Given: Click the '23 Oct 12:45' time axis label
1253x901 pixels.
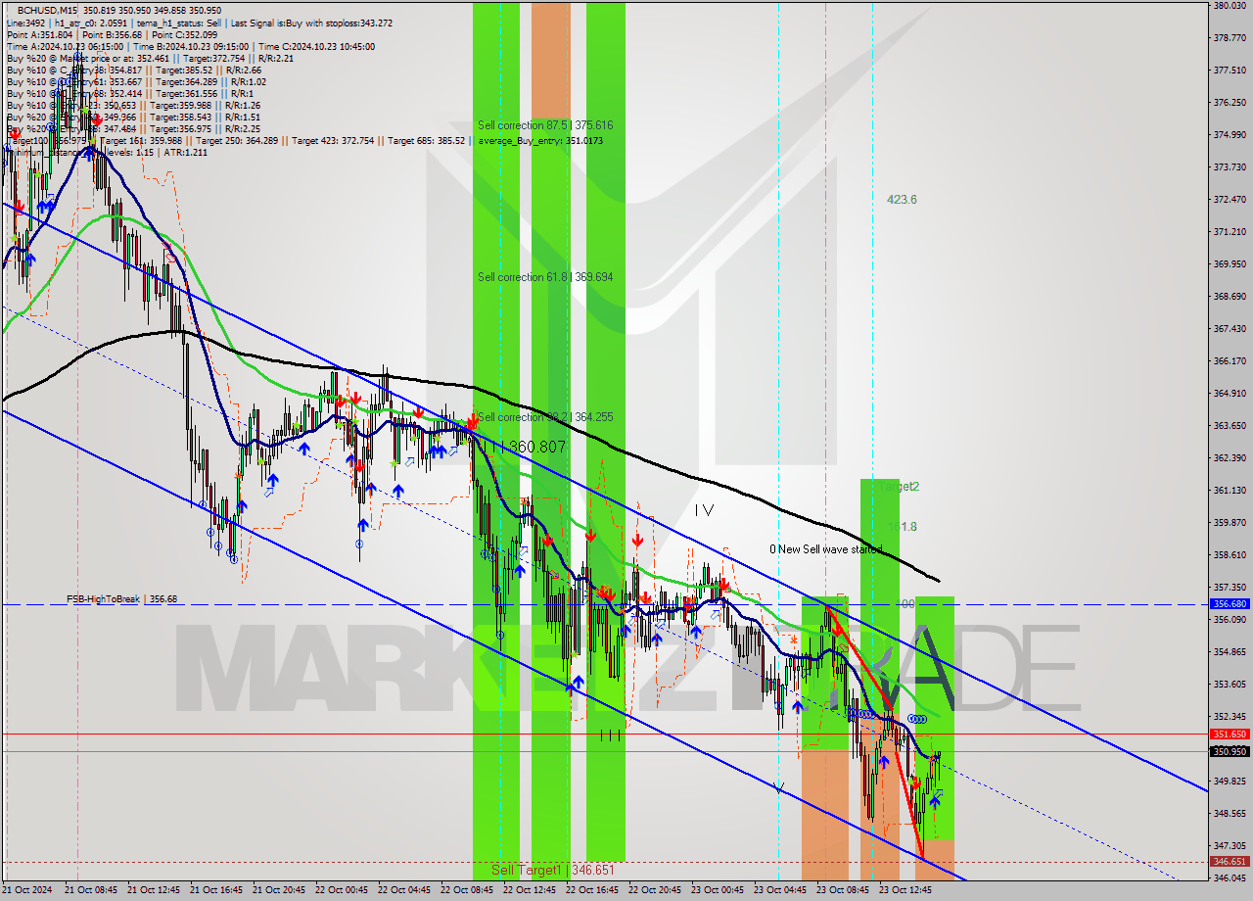Looking at the screenshot, I should click(905, 891).
